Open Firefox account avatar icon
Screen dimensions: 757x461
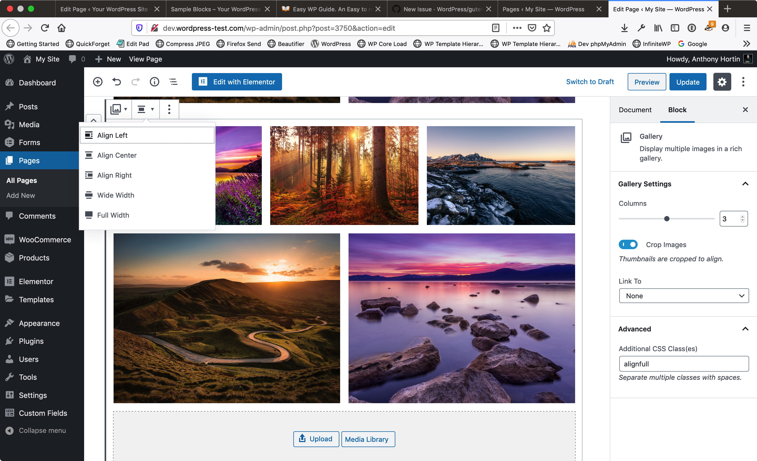pyautogui.click(x=725, y=28)
